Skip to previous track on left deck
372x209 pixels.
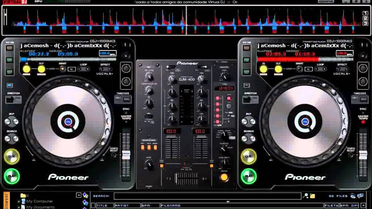coord(8,122)
